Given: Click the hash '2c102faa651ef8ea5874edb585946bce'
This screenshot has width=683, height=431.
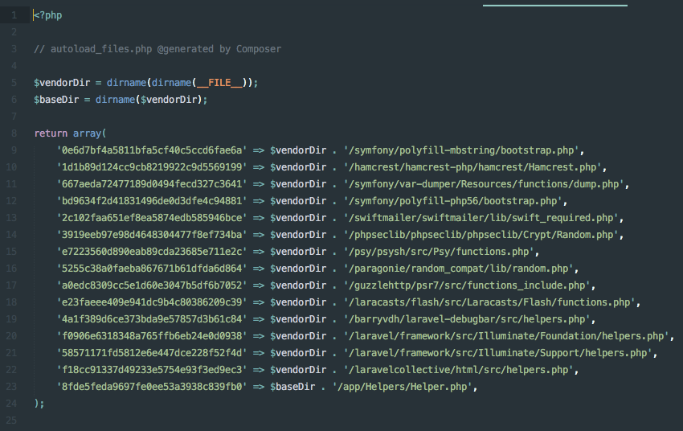Looking at the screenshot, I should (x=152, y=218).
